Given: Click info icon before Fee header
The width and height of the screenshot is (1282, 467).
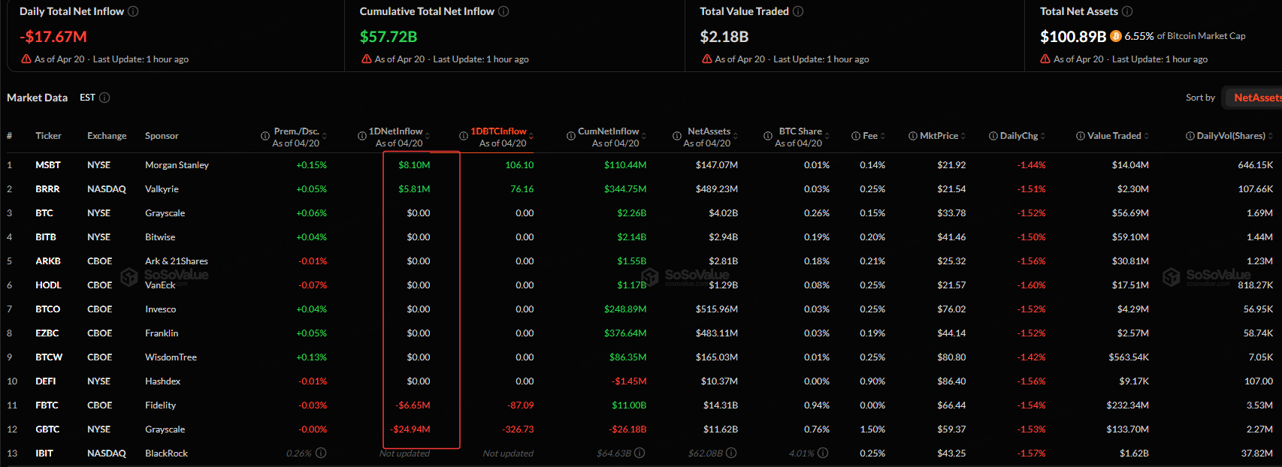Looking at the screenshot, I should tap(856, 136).
